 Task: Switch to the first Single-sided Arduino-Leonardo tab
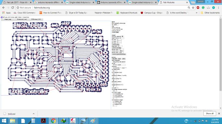pos(80,3)
